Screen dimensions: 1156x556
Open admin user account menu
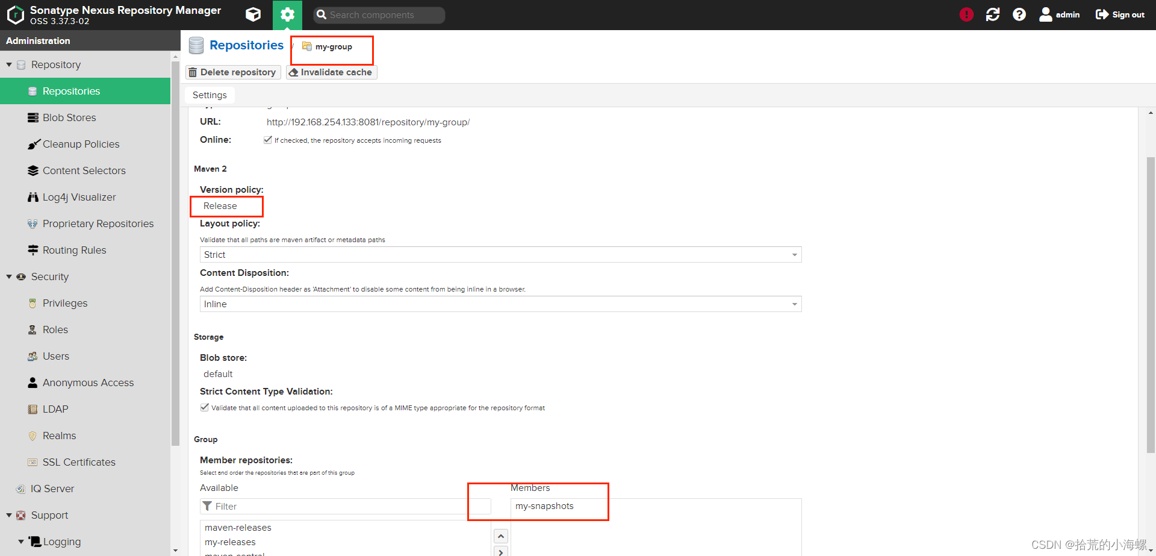[x=1060, y=14]
